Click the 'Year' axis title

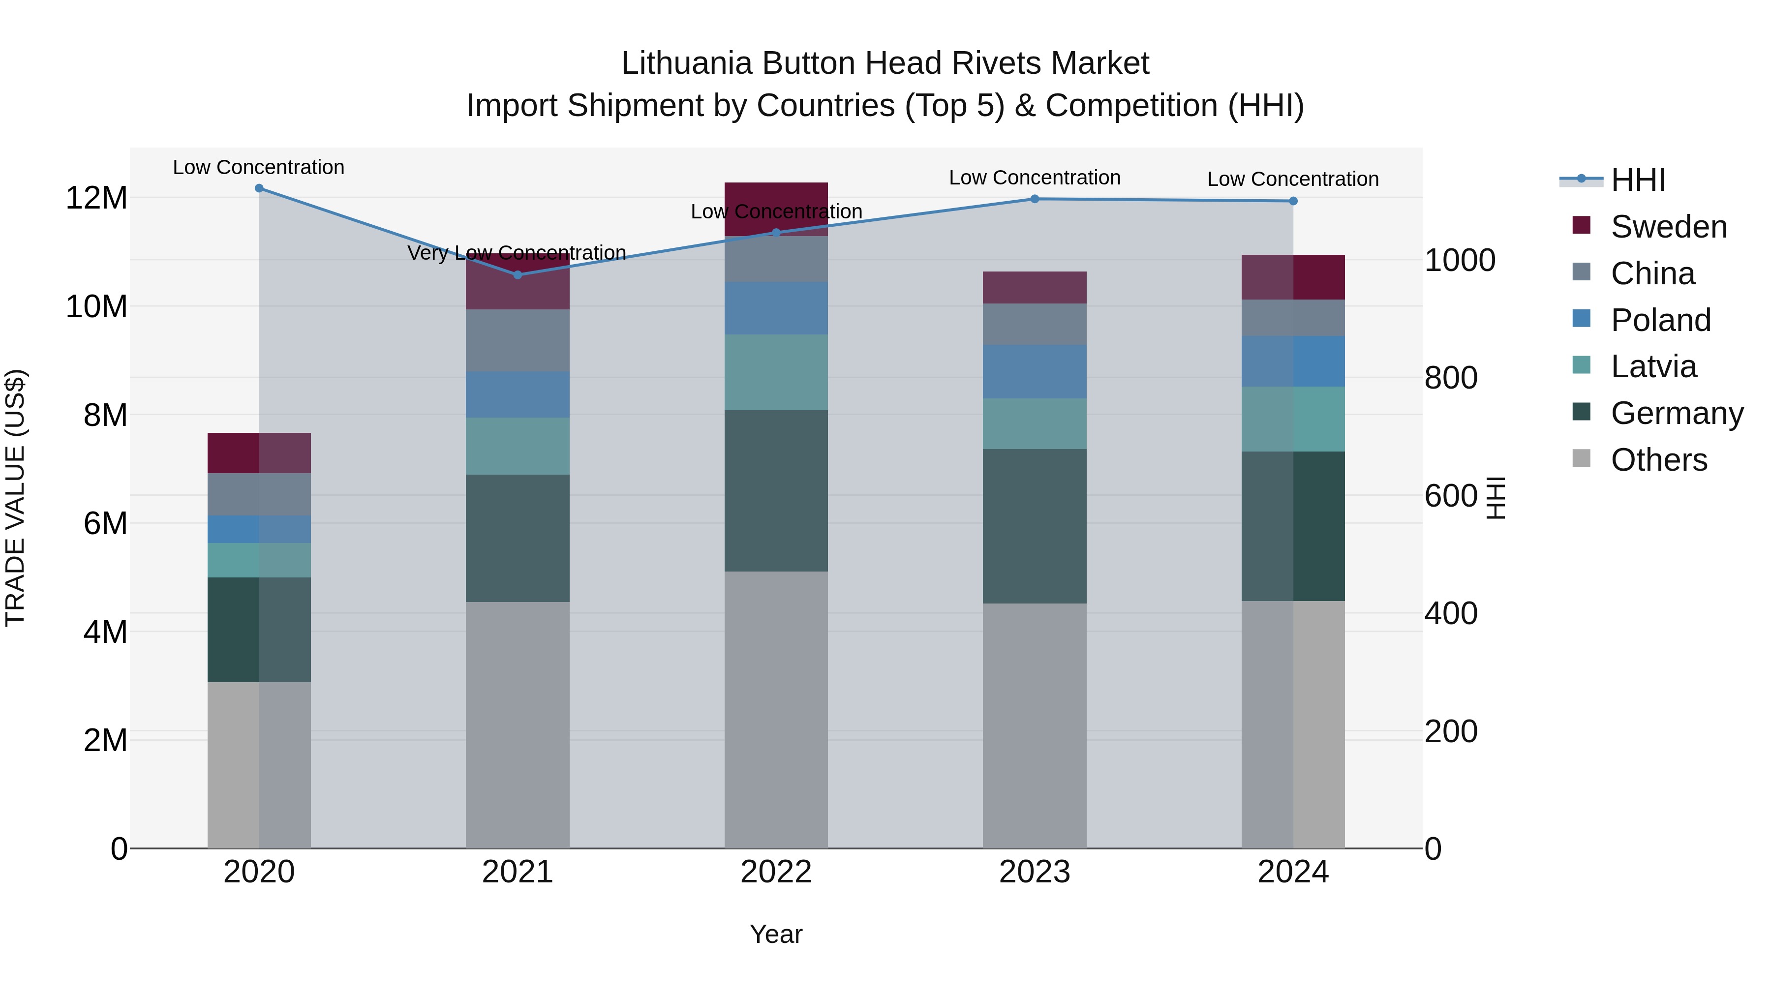click(776, 935)
